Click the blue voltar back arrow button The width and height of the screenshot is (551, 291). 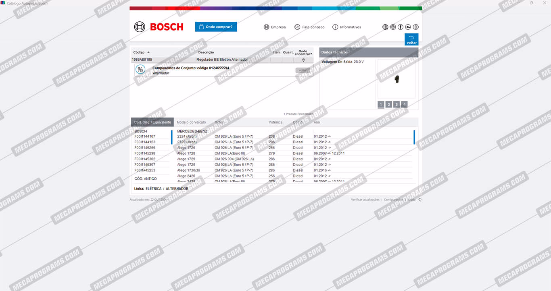[411, 39]
